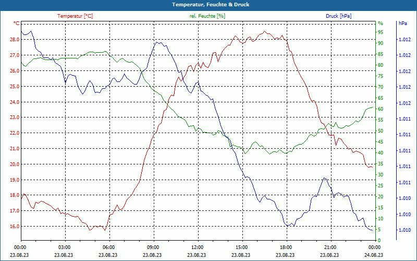Click the '10' humidity tick label
The height and width of the screenshot is (261, 417).
pyautogui.click(x=381, y=219)
